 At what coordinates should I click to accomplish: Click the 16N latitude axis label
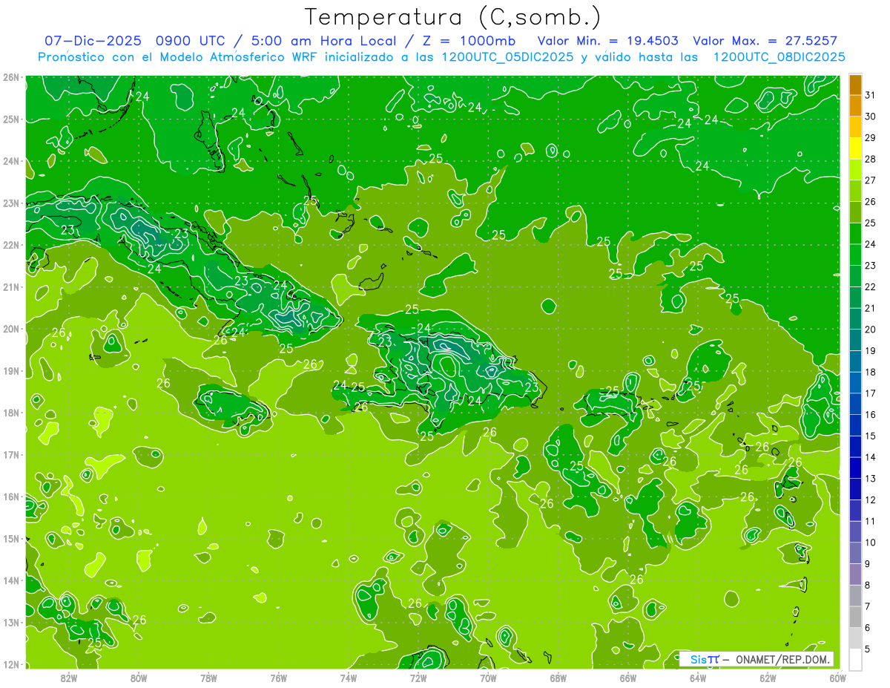pos(10,497)
